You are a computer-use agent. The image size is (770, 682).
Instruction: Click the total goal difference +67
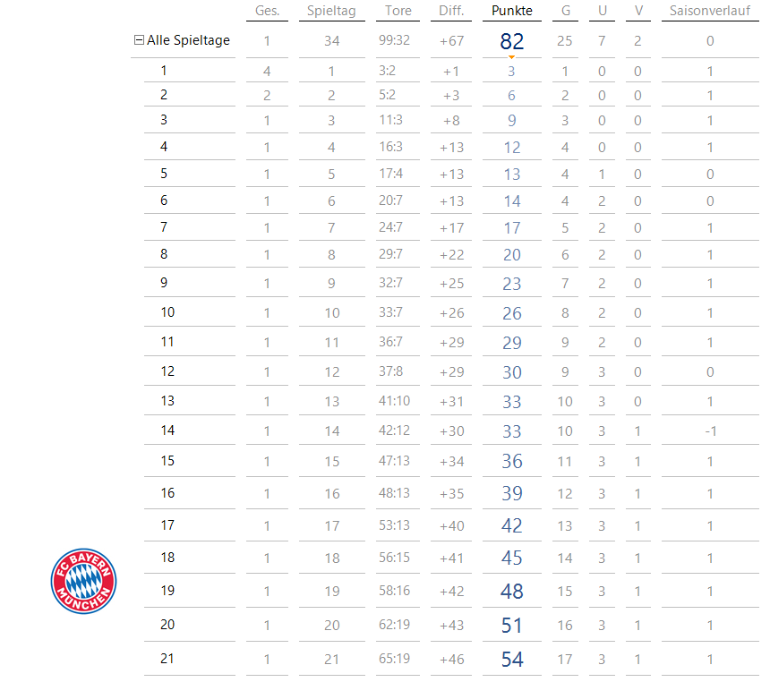click(451, 41)
